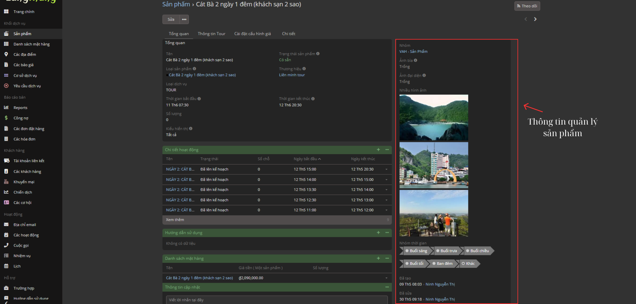Open the more actions menu beside Sửa
This screenshot has height=304, width=636.
pyautogui.click(x=184, y=19)
